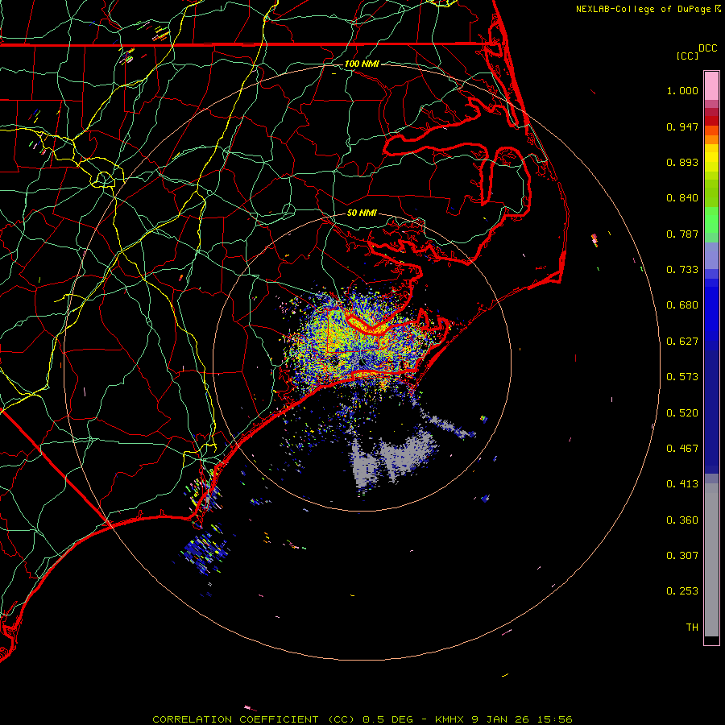Select the 0.467 scale label

(x=682, y=449)
